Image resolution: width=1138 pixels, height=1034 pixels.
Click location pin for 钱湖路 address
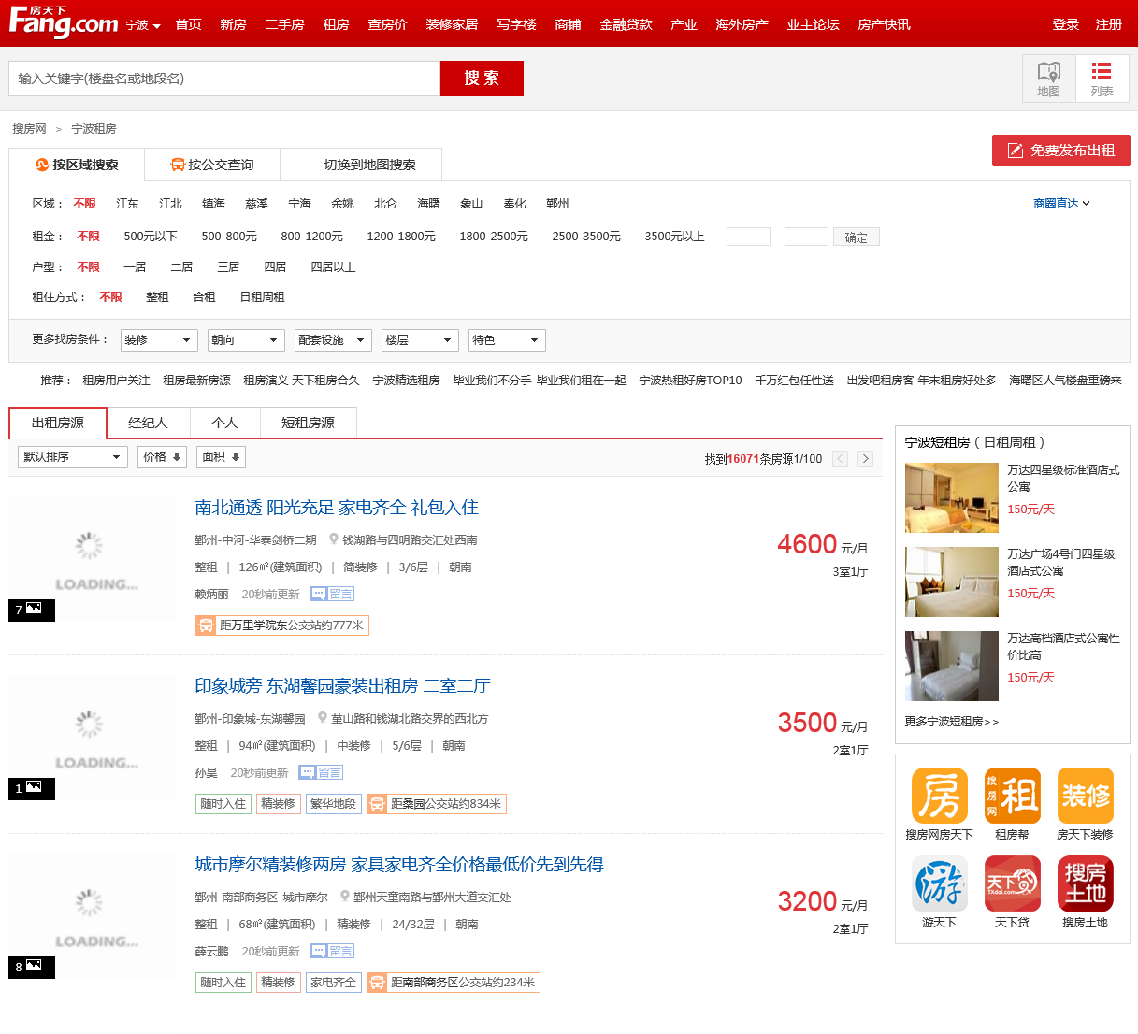tap(334, 539)
